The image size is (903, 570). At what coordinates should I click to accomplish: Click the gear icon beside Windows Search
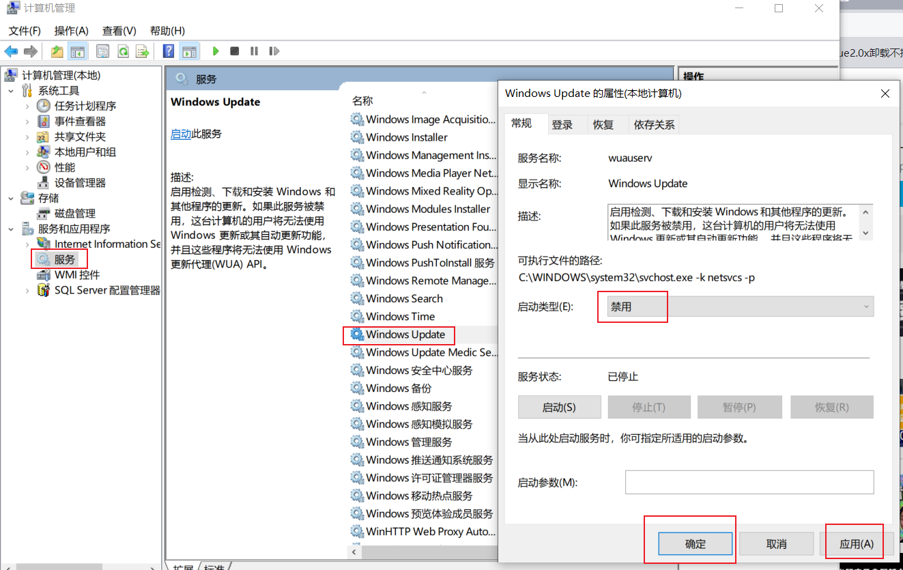[357, 298]
